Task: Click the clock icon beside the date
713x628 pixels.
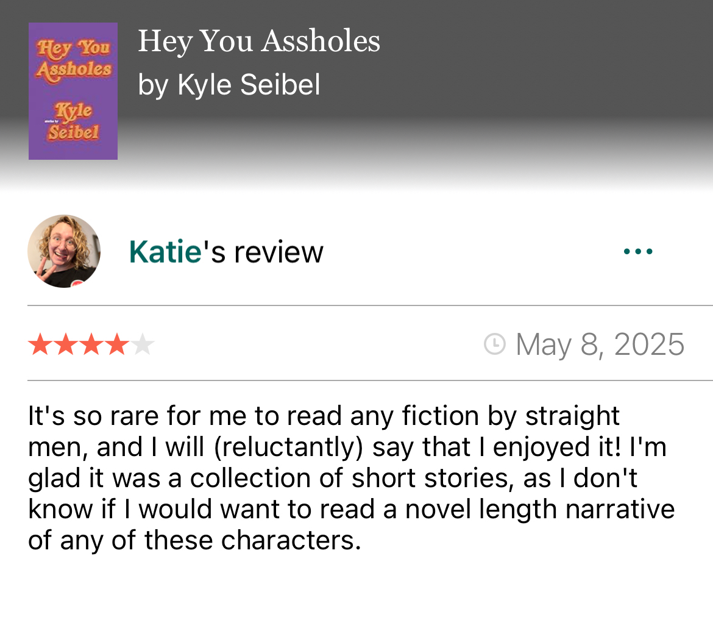Action: click(494, 344)
